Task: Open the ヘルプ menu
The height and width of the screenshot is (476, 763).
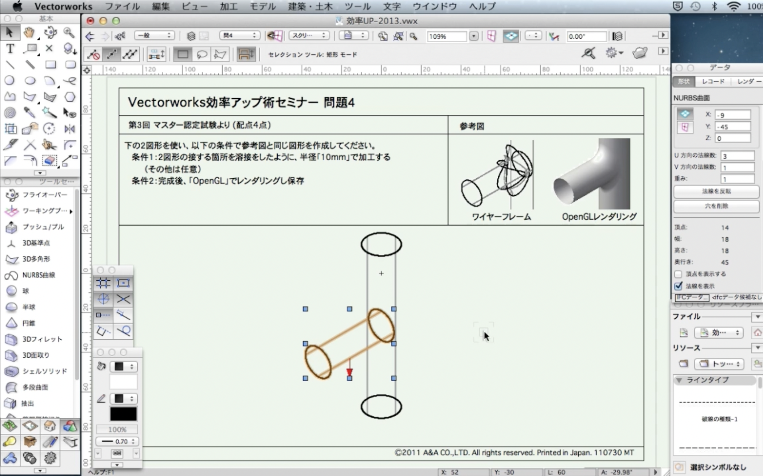Action: (x=482, y=6)
